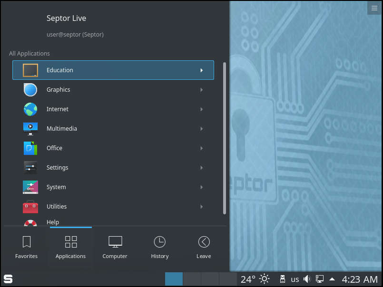Click the user@septor account name
Image resolution: width=383 pixels, height=287 pixels.
[75, 34]
